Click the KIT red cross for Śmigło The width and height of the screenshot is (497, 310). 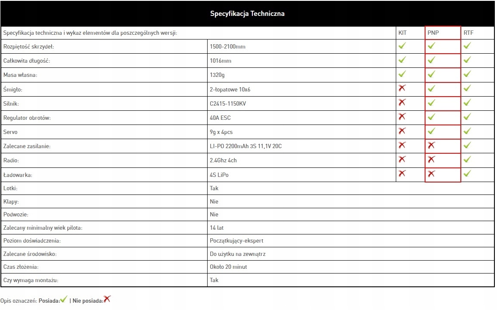402,88
